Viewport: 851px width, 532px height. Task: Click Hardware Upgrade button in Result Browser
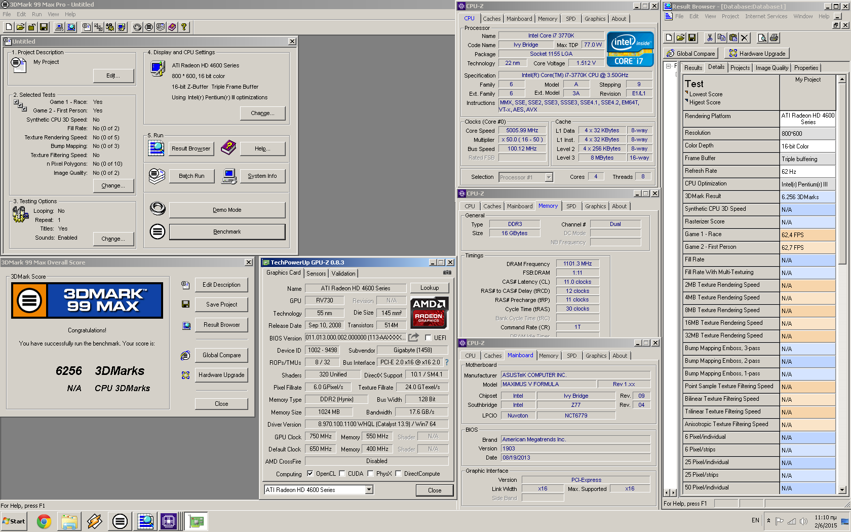pyautogui.click(x=757, y=53)
